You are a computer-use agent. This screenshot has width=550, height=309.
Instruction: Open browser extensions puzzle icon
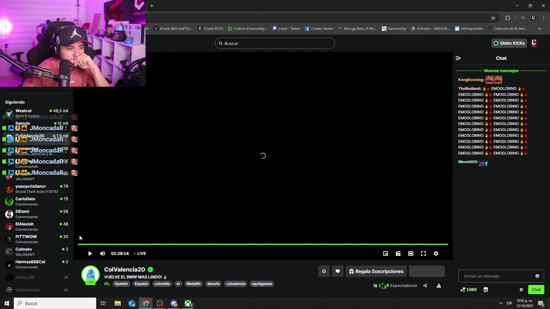tap(507, 18)
